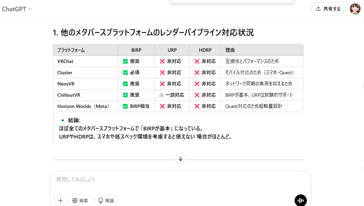Viewport: 364px width, 206px height.
Task: Click the HDRP 非対応 cell for Cluster
Action: (x=205, y=73)
